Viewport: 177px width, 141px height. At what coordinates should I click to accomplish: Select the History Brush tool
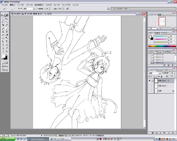pyautogui.click(x=7, y=32)
